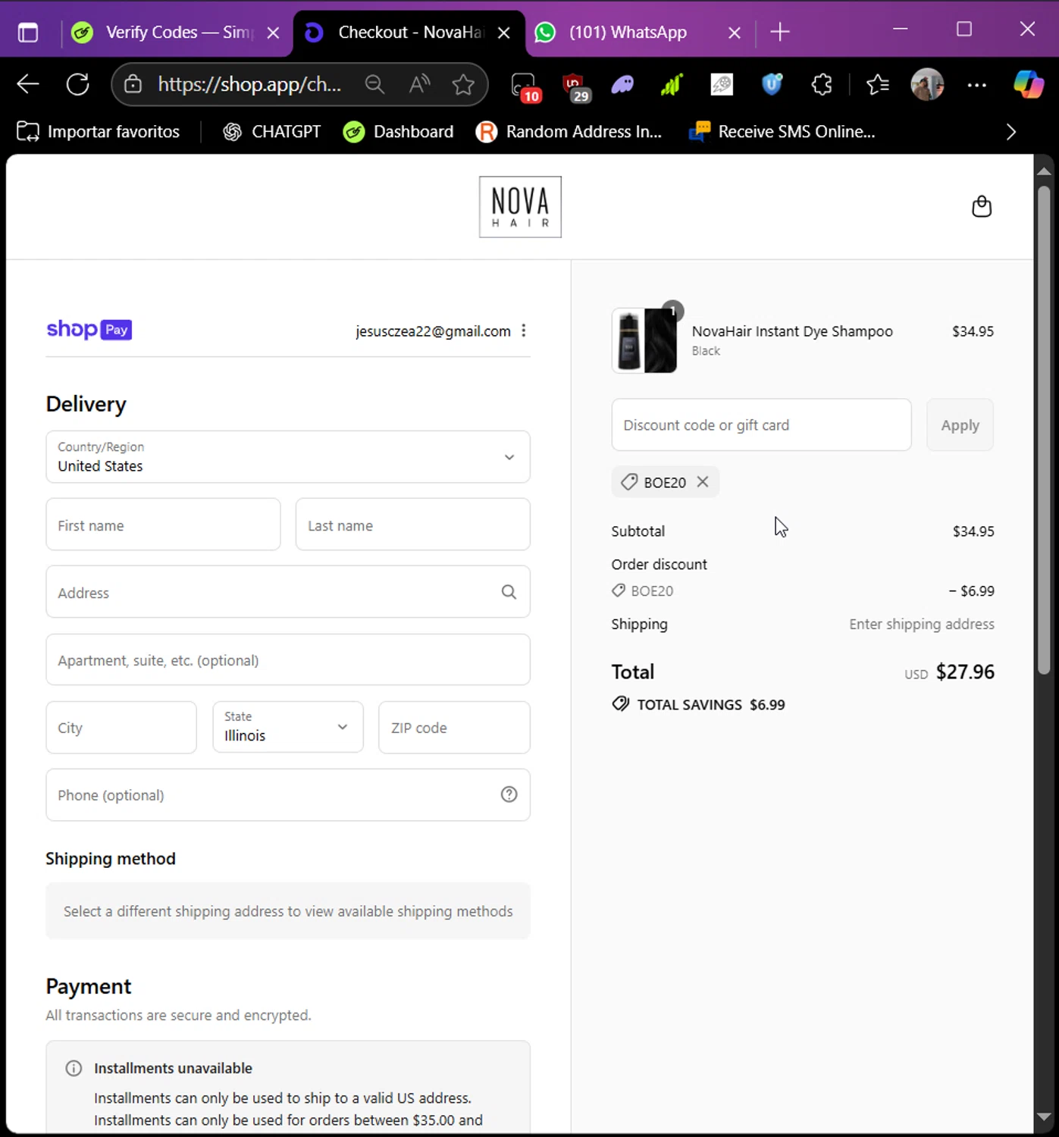Open Settings and more ellipsis menu
1059x1137 pixels.
[x=977, y=85]
